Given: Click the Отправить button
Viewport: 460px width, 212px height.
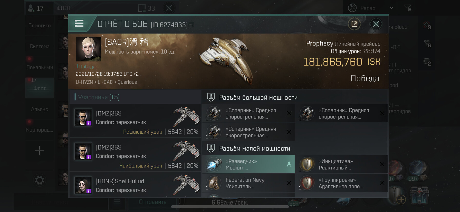Looking at the screenshot, I should [x=153, y=202].
